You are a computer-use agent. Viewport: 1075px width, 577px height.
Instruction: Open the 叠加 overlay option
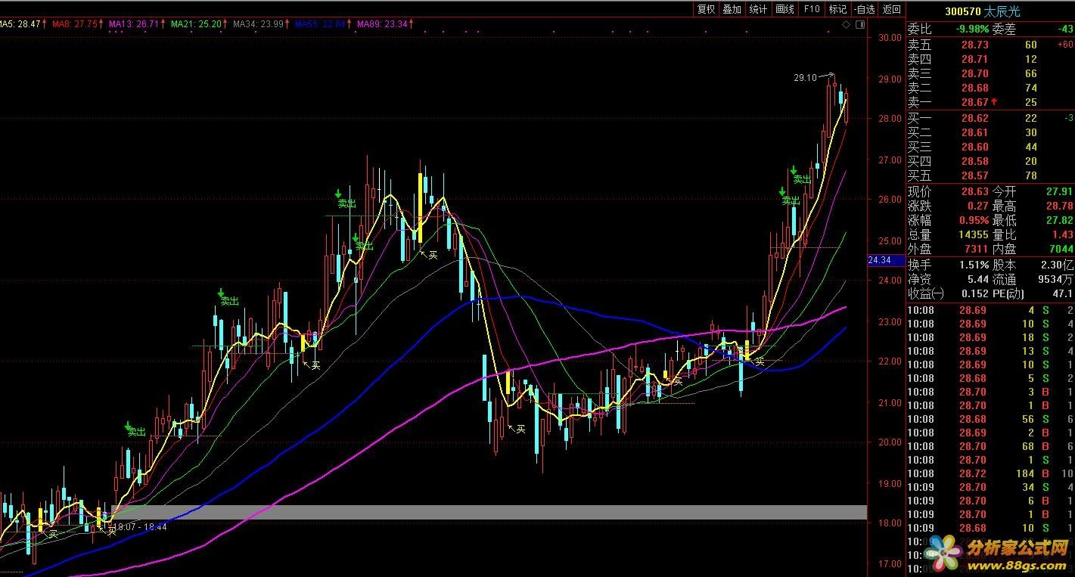pos(732,9)
